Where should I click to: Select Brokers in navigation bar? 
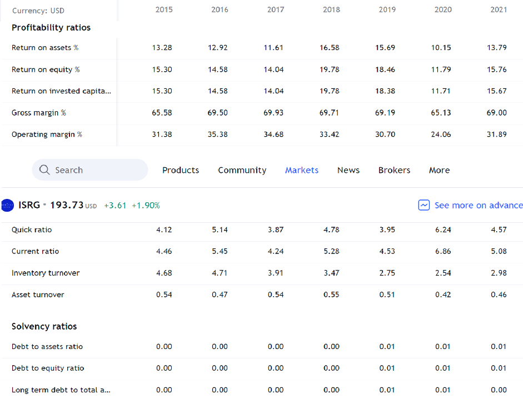(x=394, y=170)
